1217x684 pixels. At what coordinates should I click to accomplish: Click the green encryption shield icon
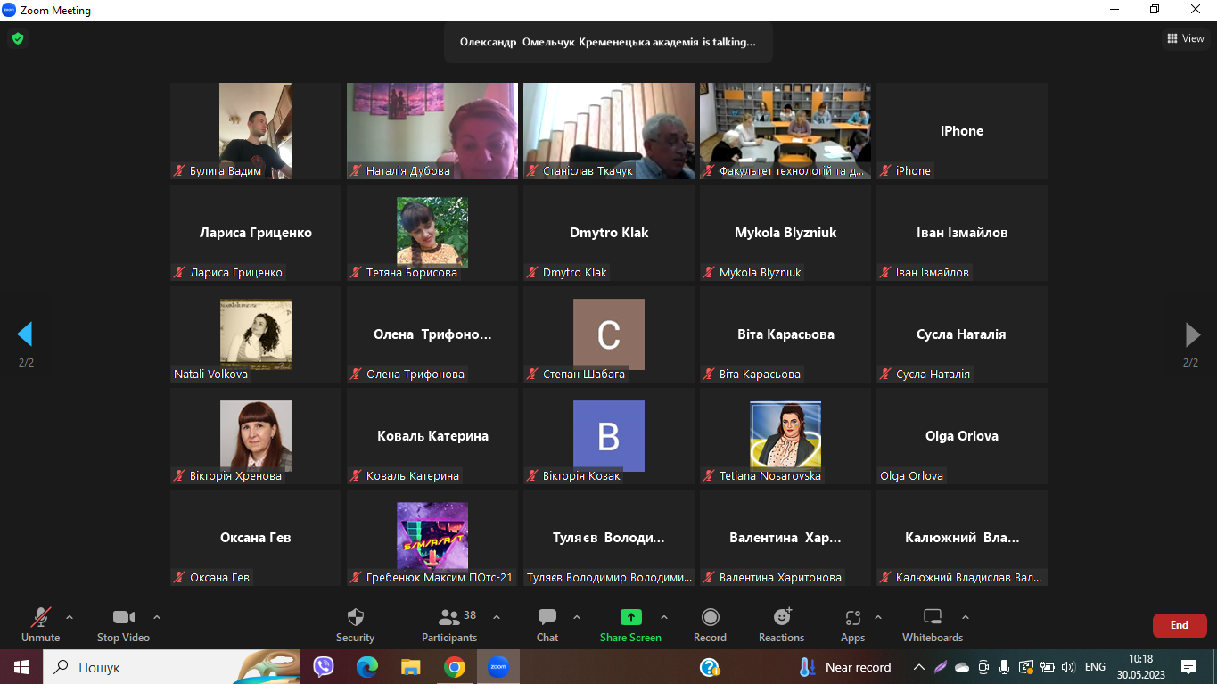tap(17, 38)
